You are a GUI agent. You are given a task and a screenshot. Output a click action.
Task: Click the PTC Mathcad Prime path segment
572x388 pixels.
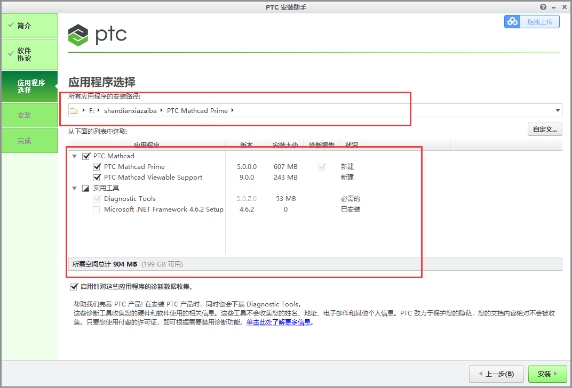[197, 111]
